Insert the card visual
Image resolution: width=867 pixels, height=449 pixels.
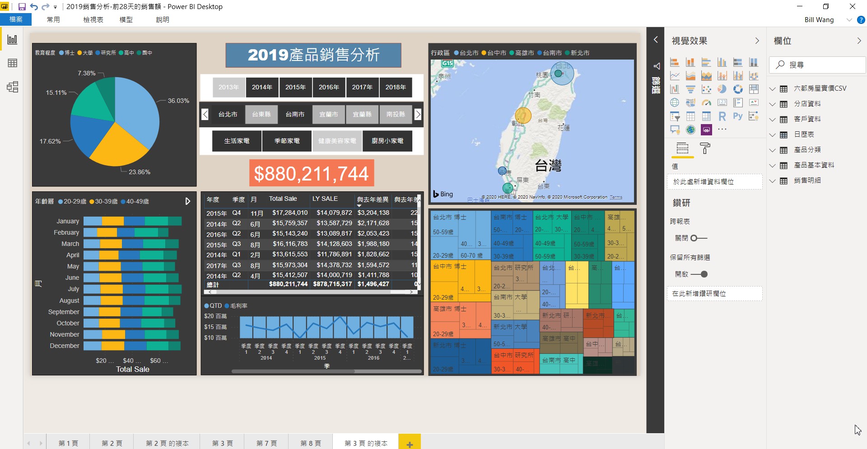(722, 103)
